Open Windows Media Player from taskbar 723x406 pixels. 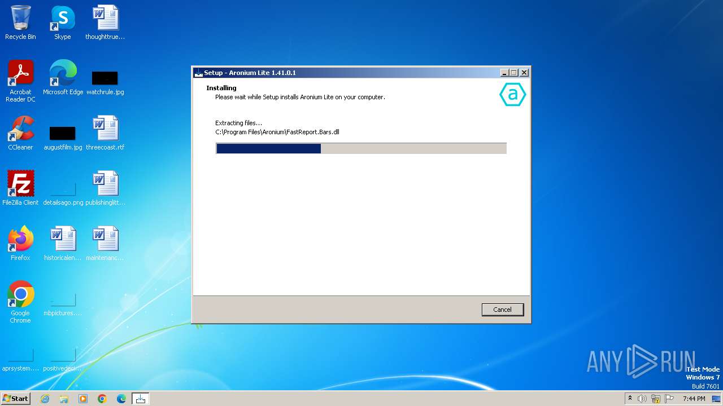[x=83, y=399]
